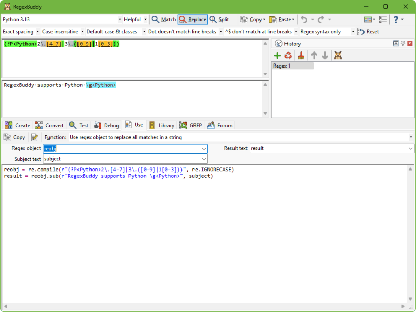This screenshot has height=312, width=416.
Task: Expand the Python 3.13 flavor dropdown
Action: (120, 19)
